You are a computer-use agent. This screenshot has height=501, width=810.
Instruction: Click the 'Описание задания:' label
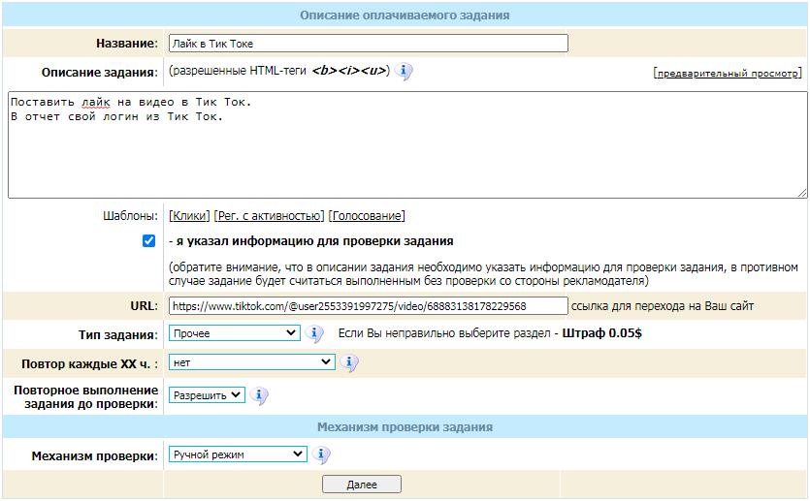[100, 73]
